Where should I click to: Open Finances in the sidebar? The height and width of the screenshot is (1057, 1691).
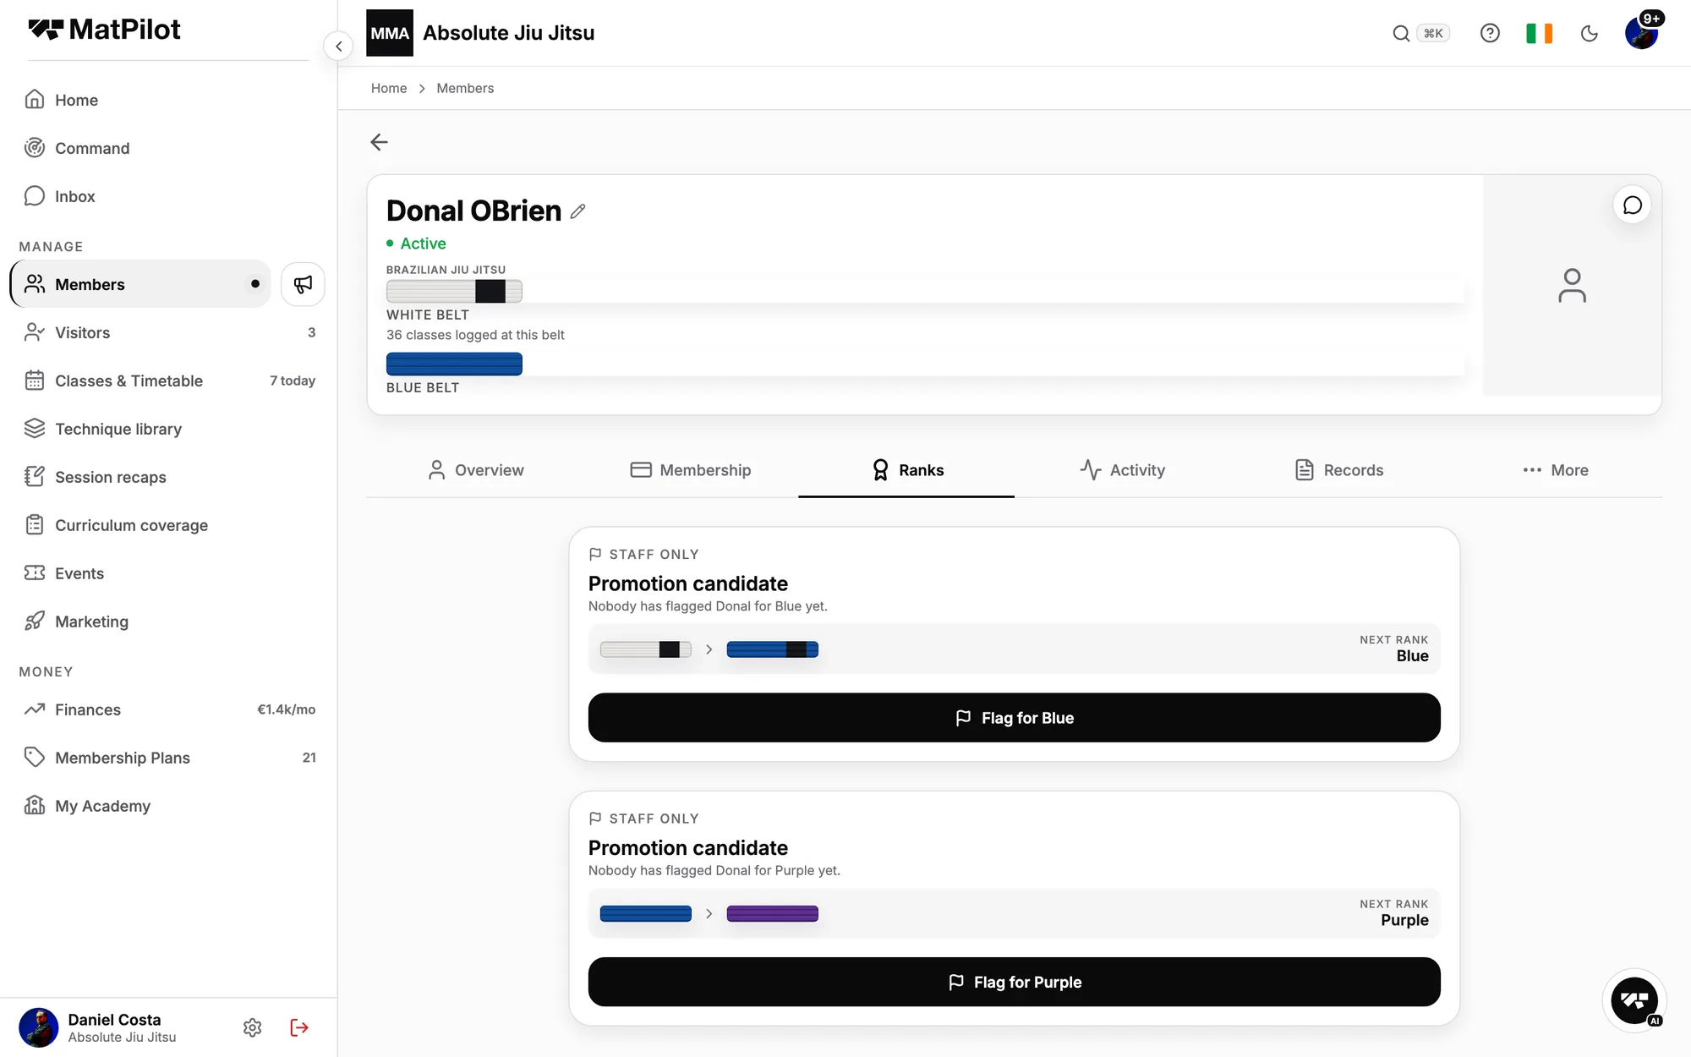(x=169, y=709)
